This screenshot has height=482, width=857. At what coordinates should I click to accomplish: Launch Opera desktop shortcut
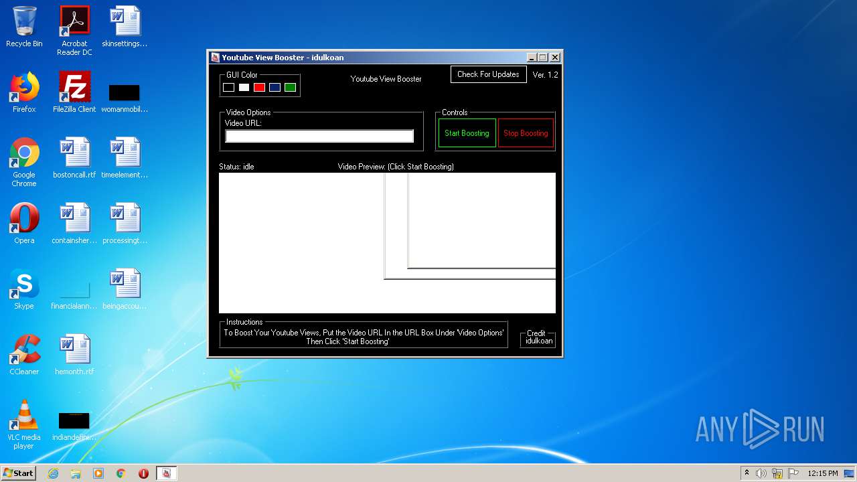[24, 224]
